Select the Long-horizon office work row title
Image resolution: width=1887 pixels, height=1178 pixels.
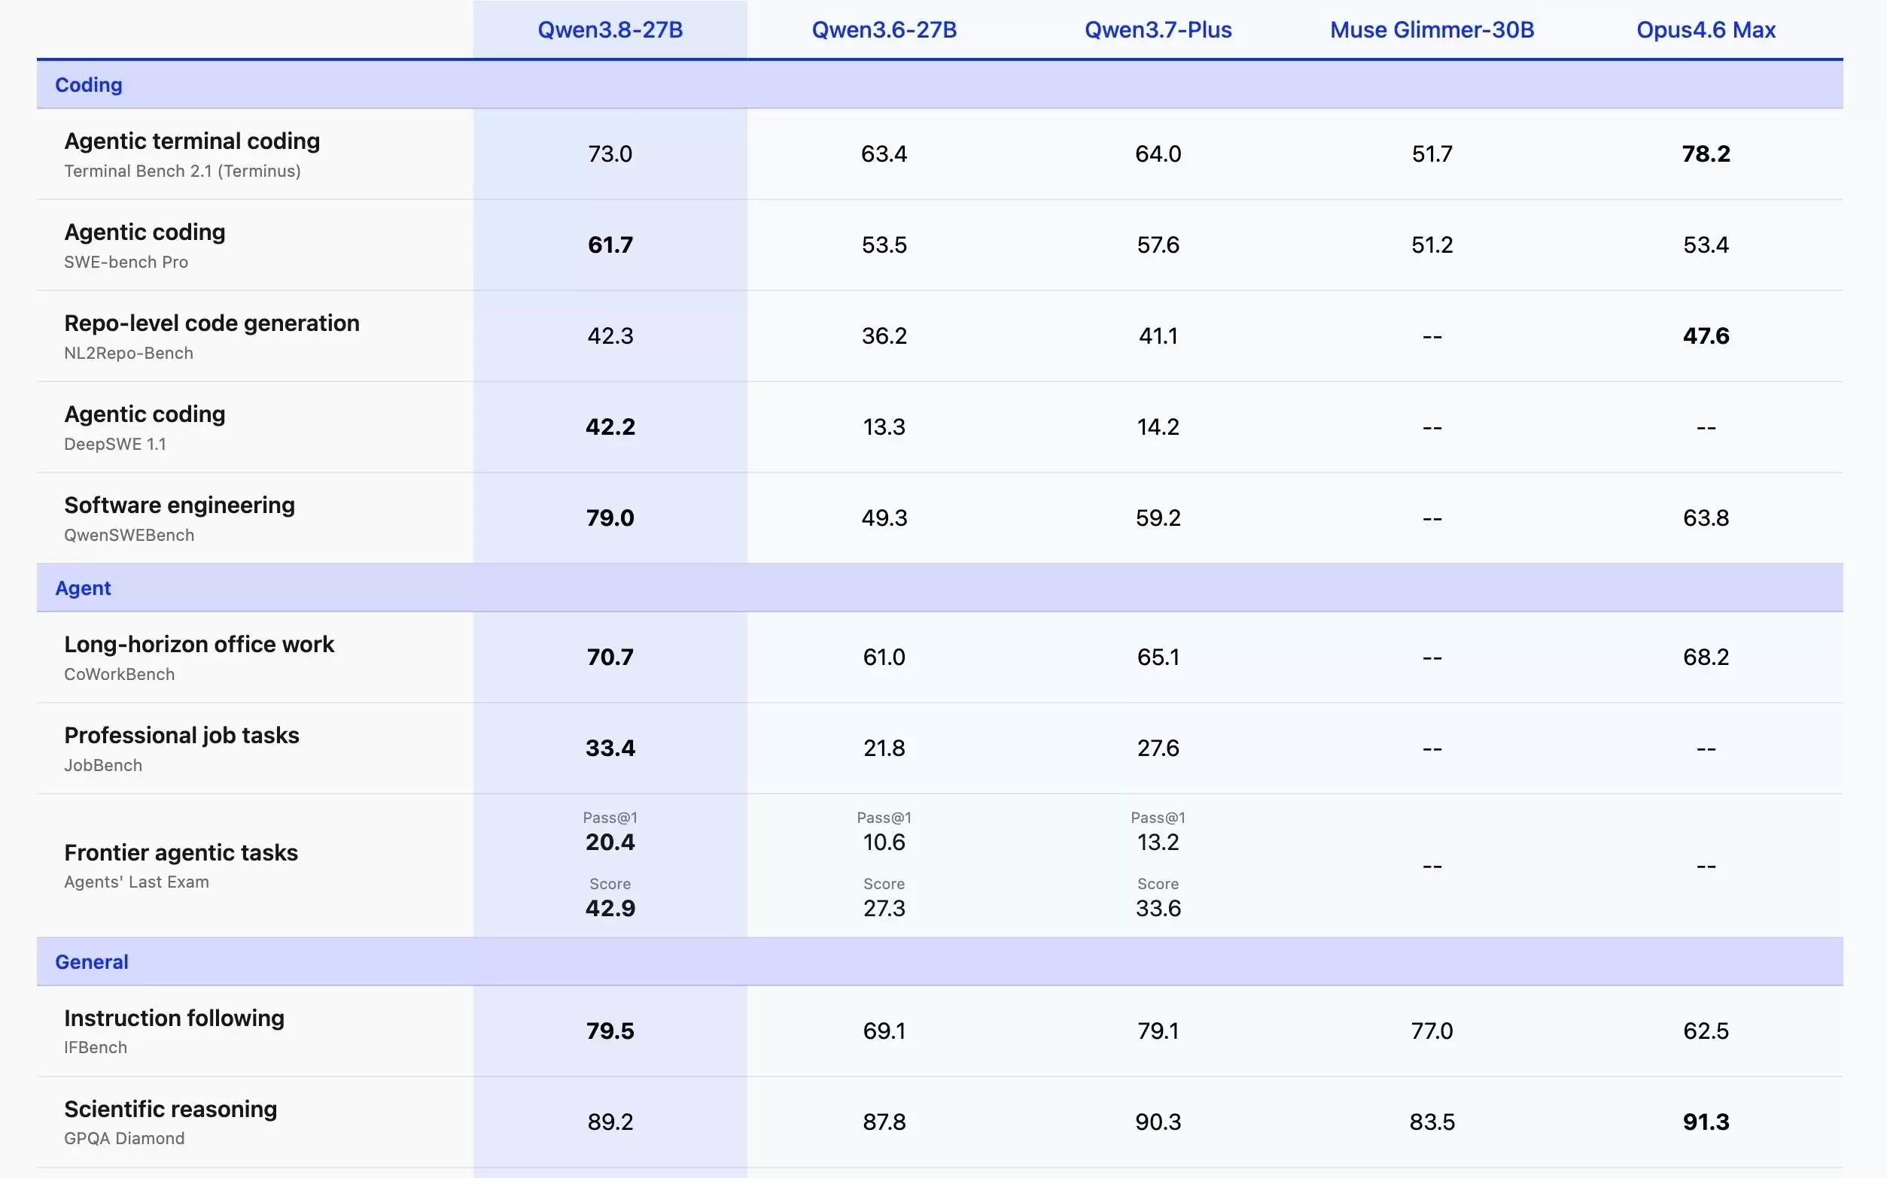point(199,645)
